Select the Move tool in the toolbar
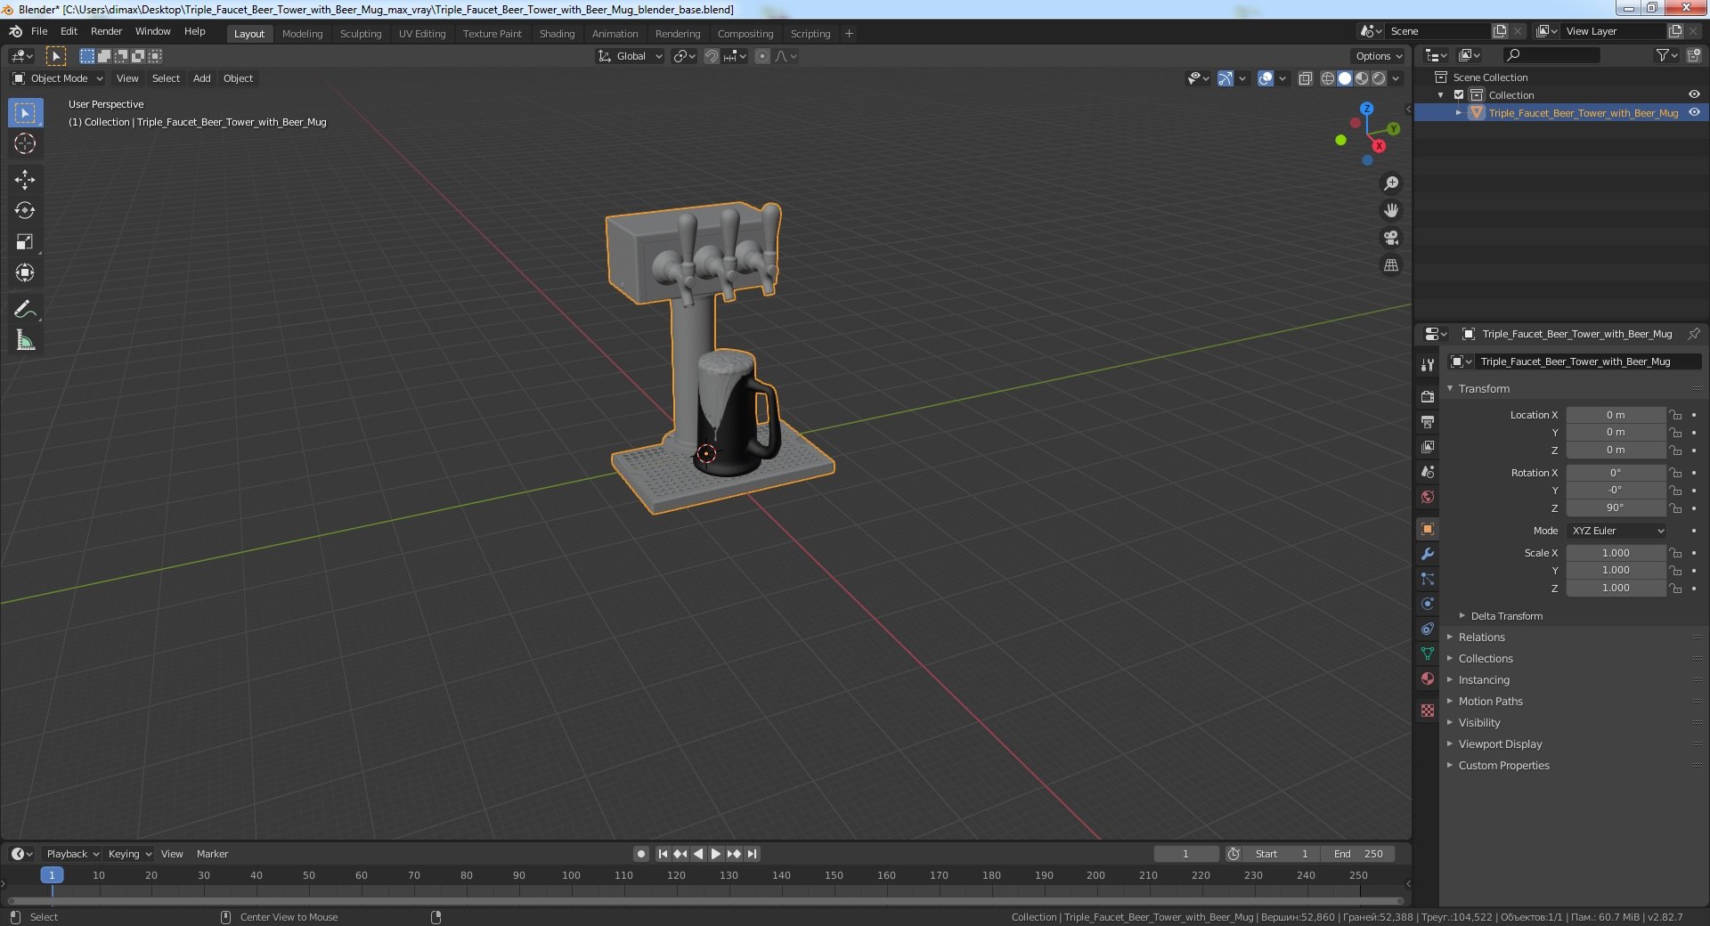 tap(25, 180)
